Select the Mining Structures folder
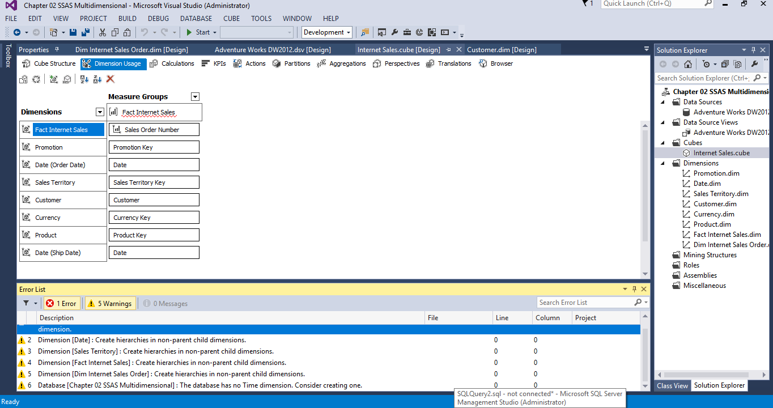Image resolution: width=773 pixels, height=408 pixels. 704,255
